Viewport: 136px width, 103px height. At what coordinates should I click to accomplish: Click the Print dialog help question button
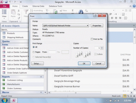point(95,15)
